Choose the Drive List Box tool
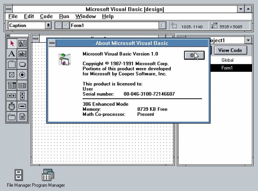258x191 pixels. (22, 106)
